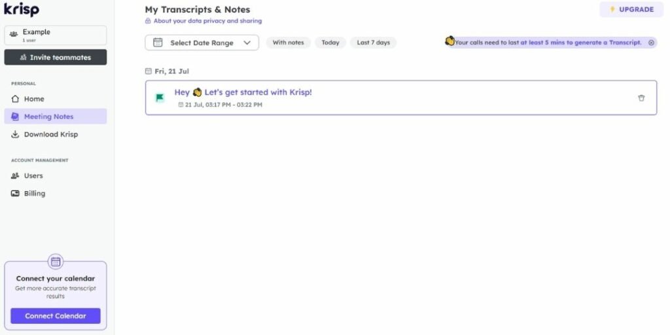The height and width of the screenshot is (335, 670).
Task: Click the green flag icon on the note
Action: coord(160,98)
